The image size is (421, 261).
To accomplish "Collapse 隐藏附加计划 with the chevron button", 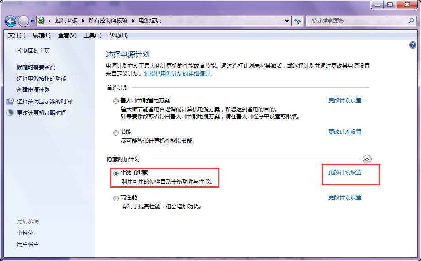I will coord(367,159).
